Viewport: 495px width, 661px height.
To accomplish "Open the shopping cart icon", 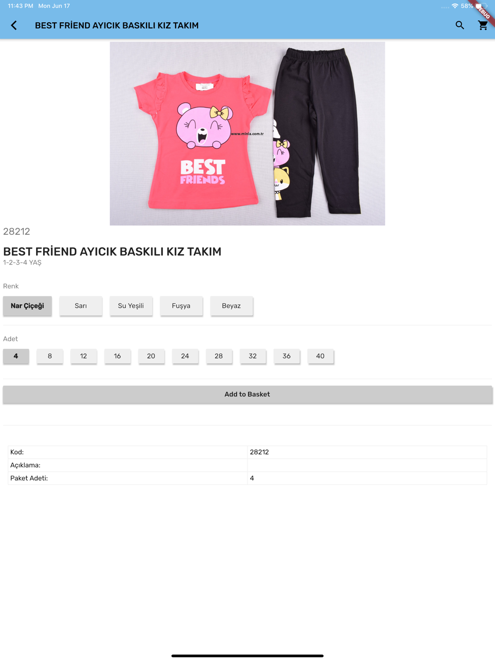I will [483, 25].
